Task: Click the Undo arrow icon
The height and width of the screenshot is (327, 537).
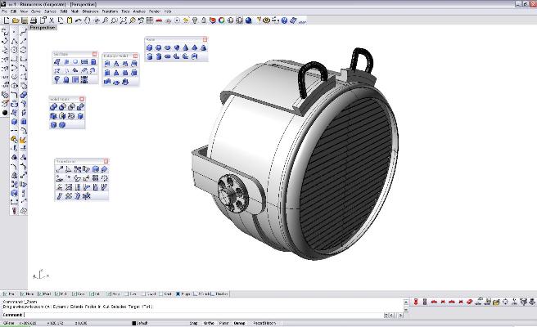Action: [x=79, y=20]
